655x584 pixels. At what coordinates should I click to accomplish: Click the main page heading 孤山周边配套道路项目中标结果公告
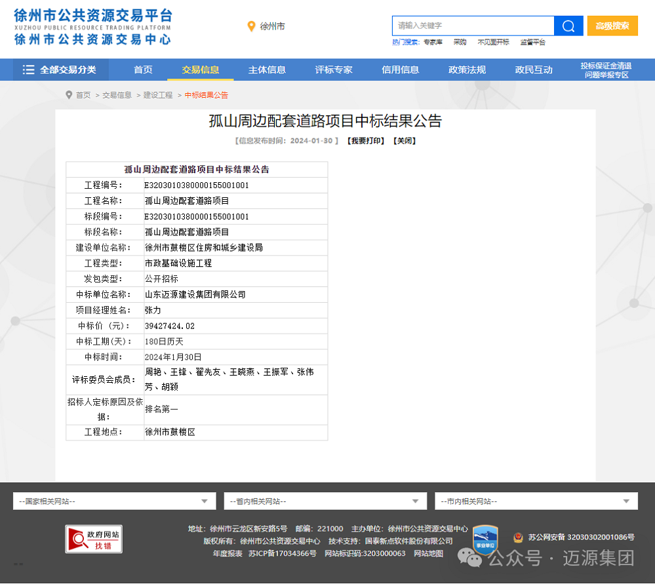325,121
